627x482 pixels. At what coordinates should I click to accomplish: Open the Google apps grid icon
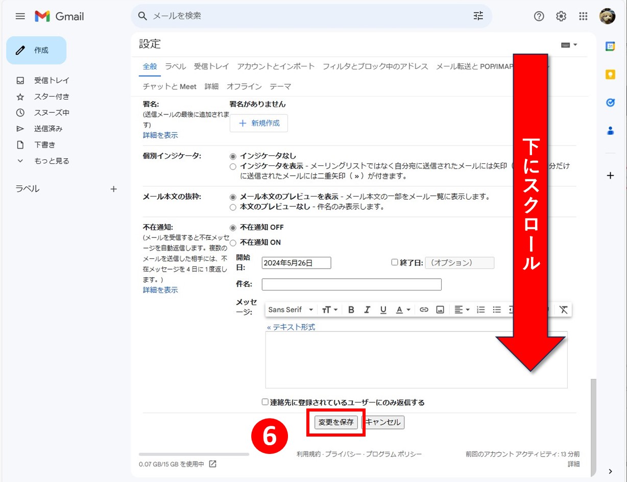click(x=583, y=16)
